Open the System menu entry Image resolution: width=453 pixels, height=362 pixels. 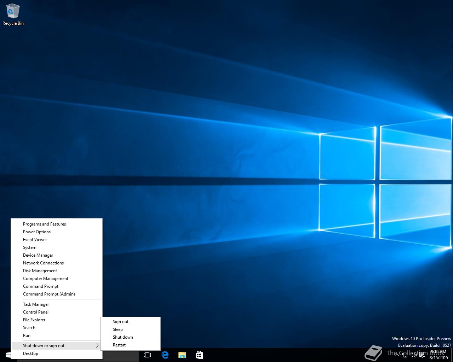point(57,247)
